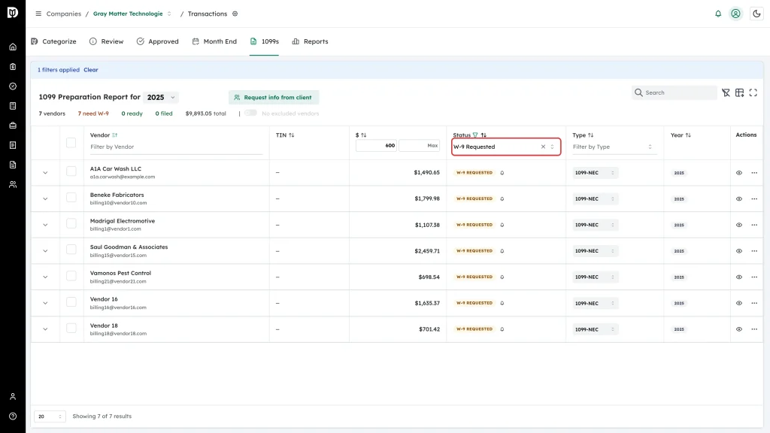Check the A1A Car Wash LLC row checkbox
Viewport: 770px width, 433px height.
pos(71,171)
